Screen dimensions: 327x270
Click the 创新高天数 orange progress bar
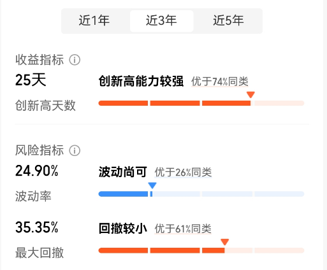[201, 103]
